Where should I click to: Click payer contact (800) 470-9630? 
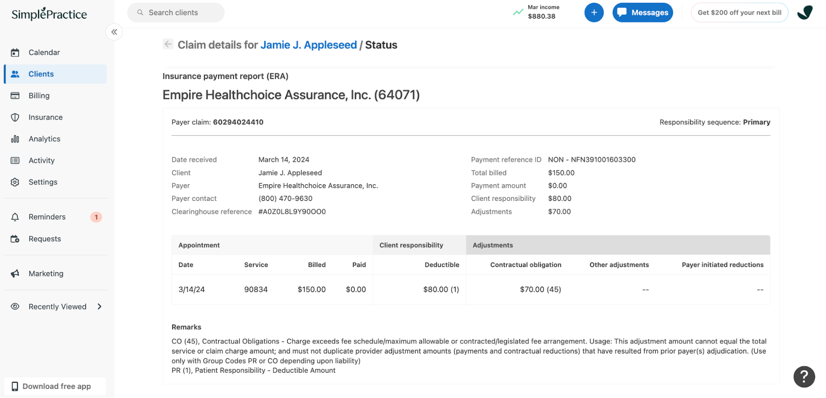point(286,198)
